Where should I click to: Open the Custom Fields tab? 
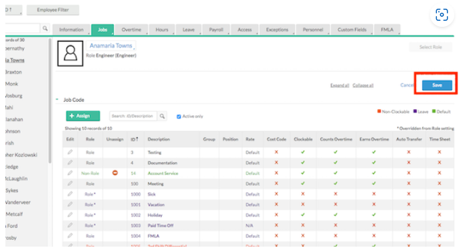(x=352, y=29)
